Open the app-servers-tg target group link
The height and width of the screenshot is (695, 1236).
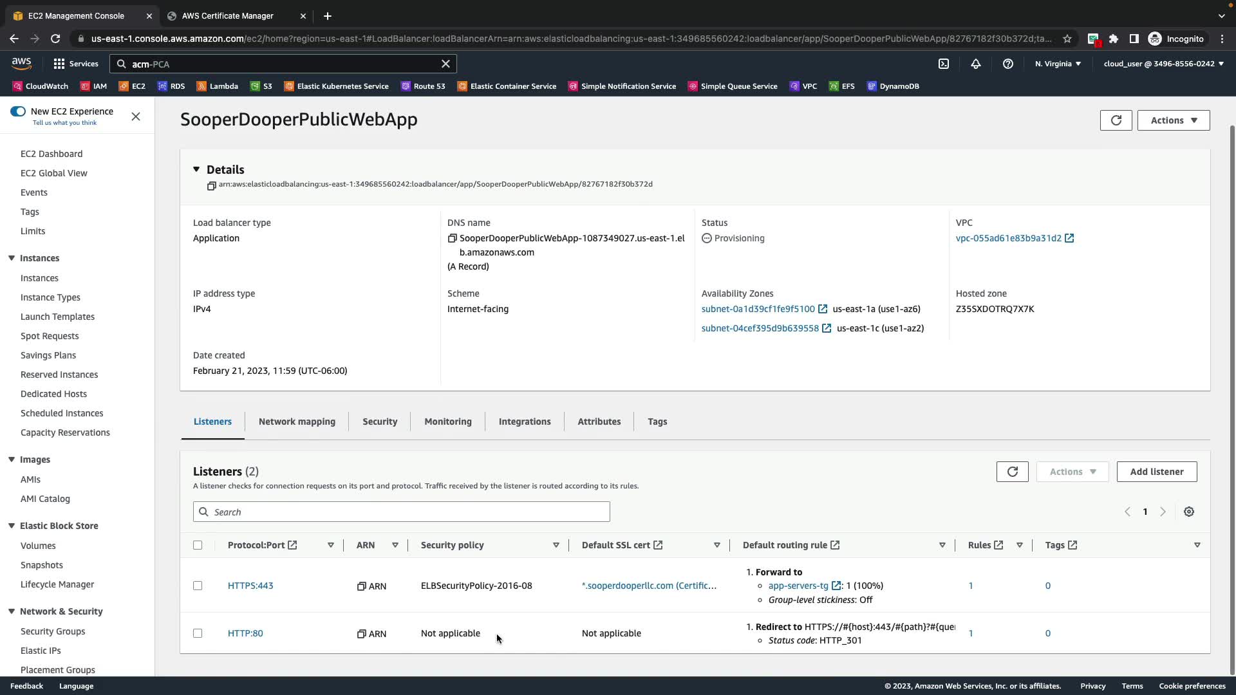pos(798,586)
